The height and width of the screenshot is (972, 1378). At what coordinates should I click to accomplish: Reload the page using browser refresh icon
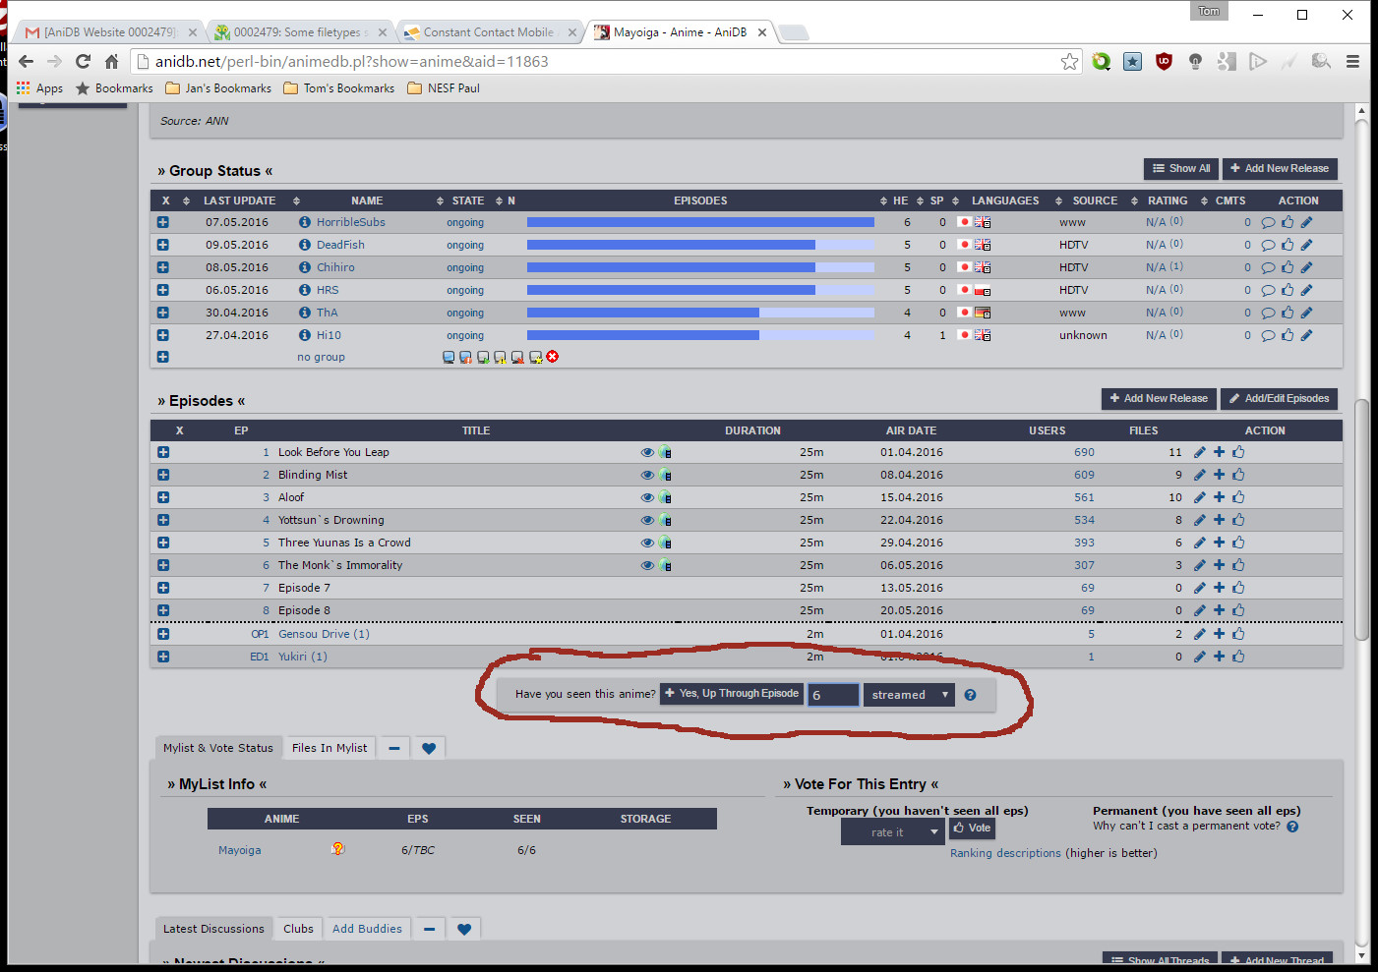84,61
